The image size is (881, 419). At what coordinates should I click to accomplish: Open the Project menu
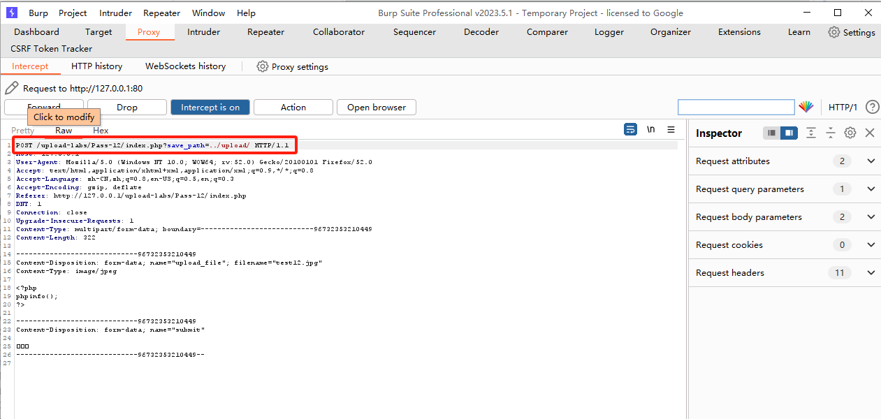coord(73,13)
